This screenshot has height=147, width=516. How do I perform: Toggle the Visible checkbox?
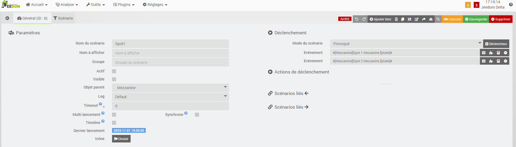coord(114,79)
